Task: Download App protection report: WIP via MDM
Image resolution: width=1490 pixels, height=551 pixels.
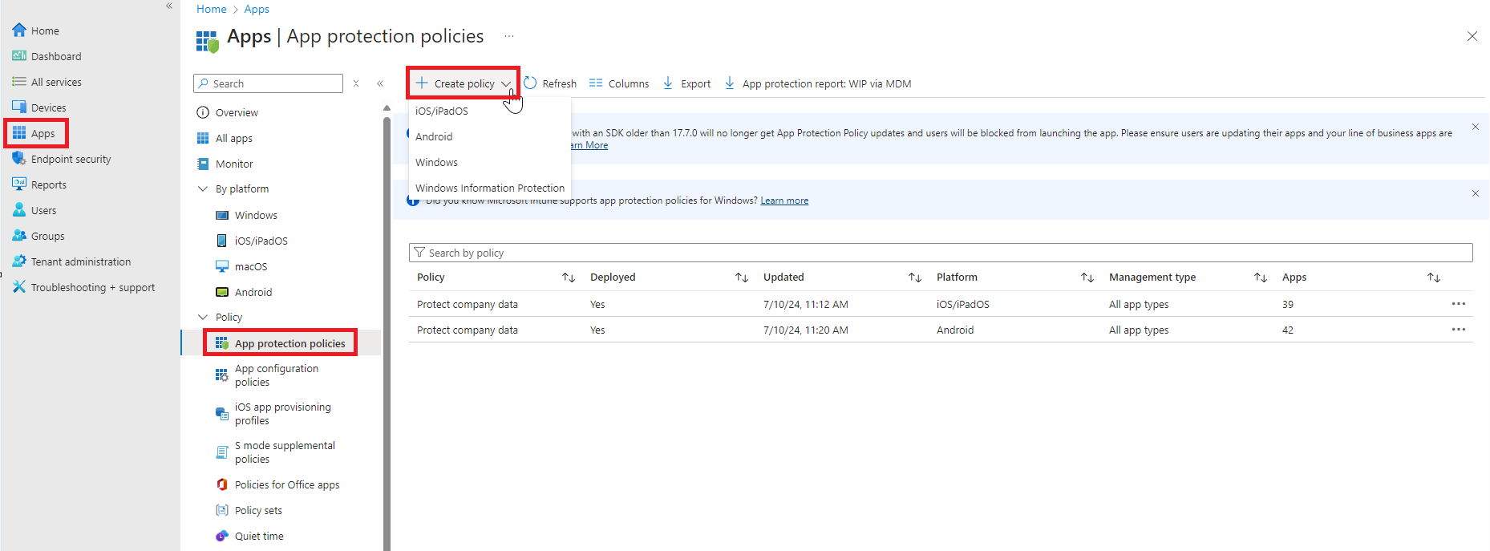Action: click(818, 83)
